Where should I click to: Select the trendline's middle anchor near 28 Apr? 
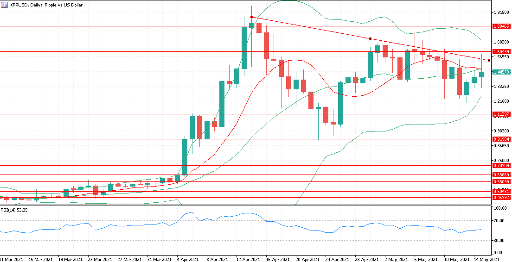point(370,38)
